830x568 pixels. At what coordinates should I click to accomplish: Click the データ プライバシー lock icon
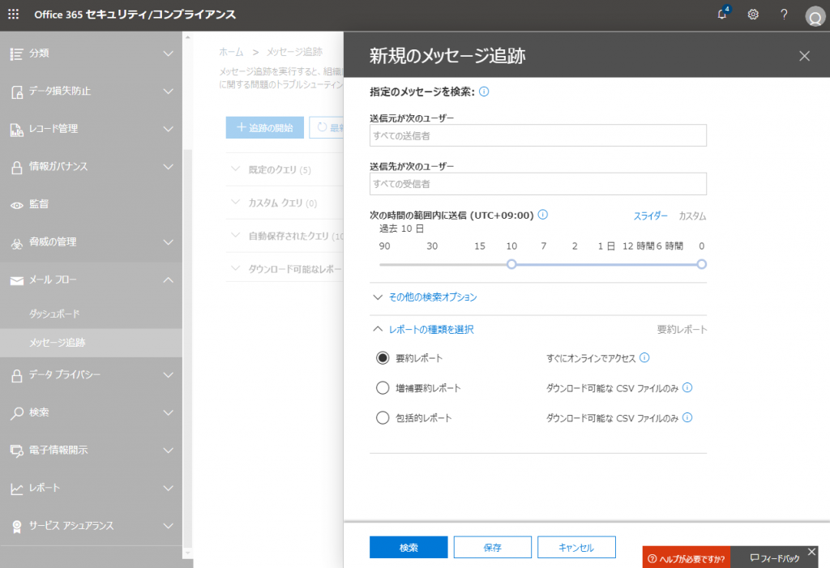pos(17,375)
